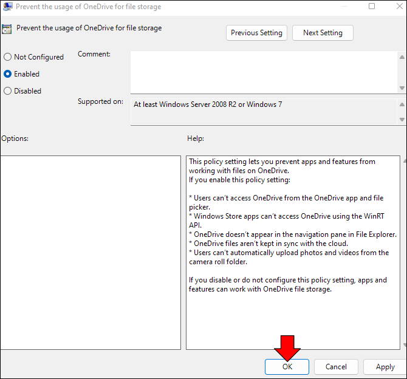Viewport: 407px width, 379px height.
Task: Confirm with the OK button
Action: point(287,367)
